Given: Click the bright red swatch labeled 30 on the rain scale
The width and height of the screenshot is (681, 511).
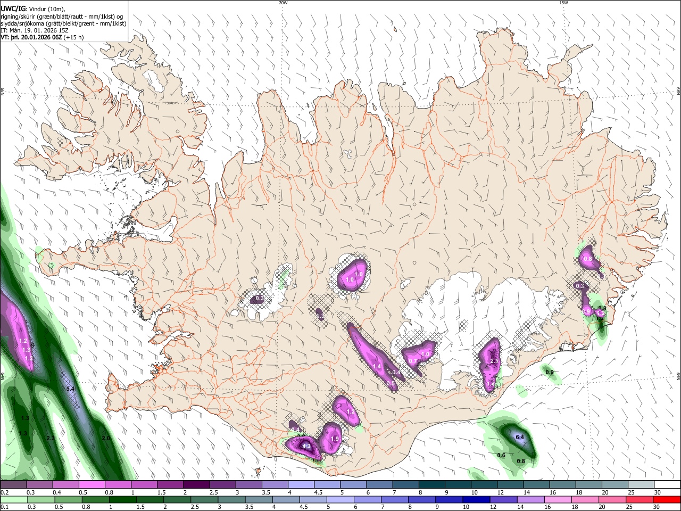Looking at the screenshot, I should click(667, 499).
